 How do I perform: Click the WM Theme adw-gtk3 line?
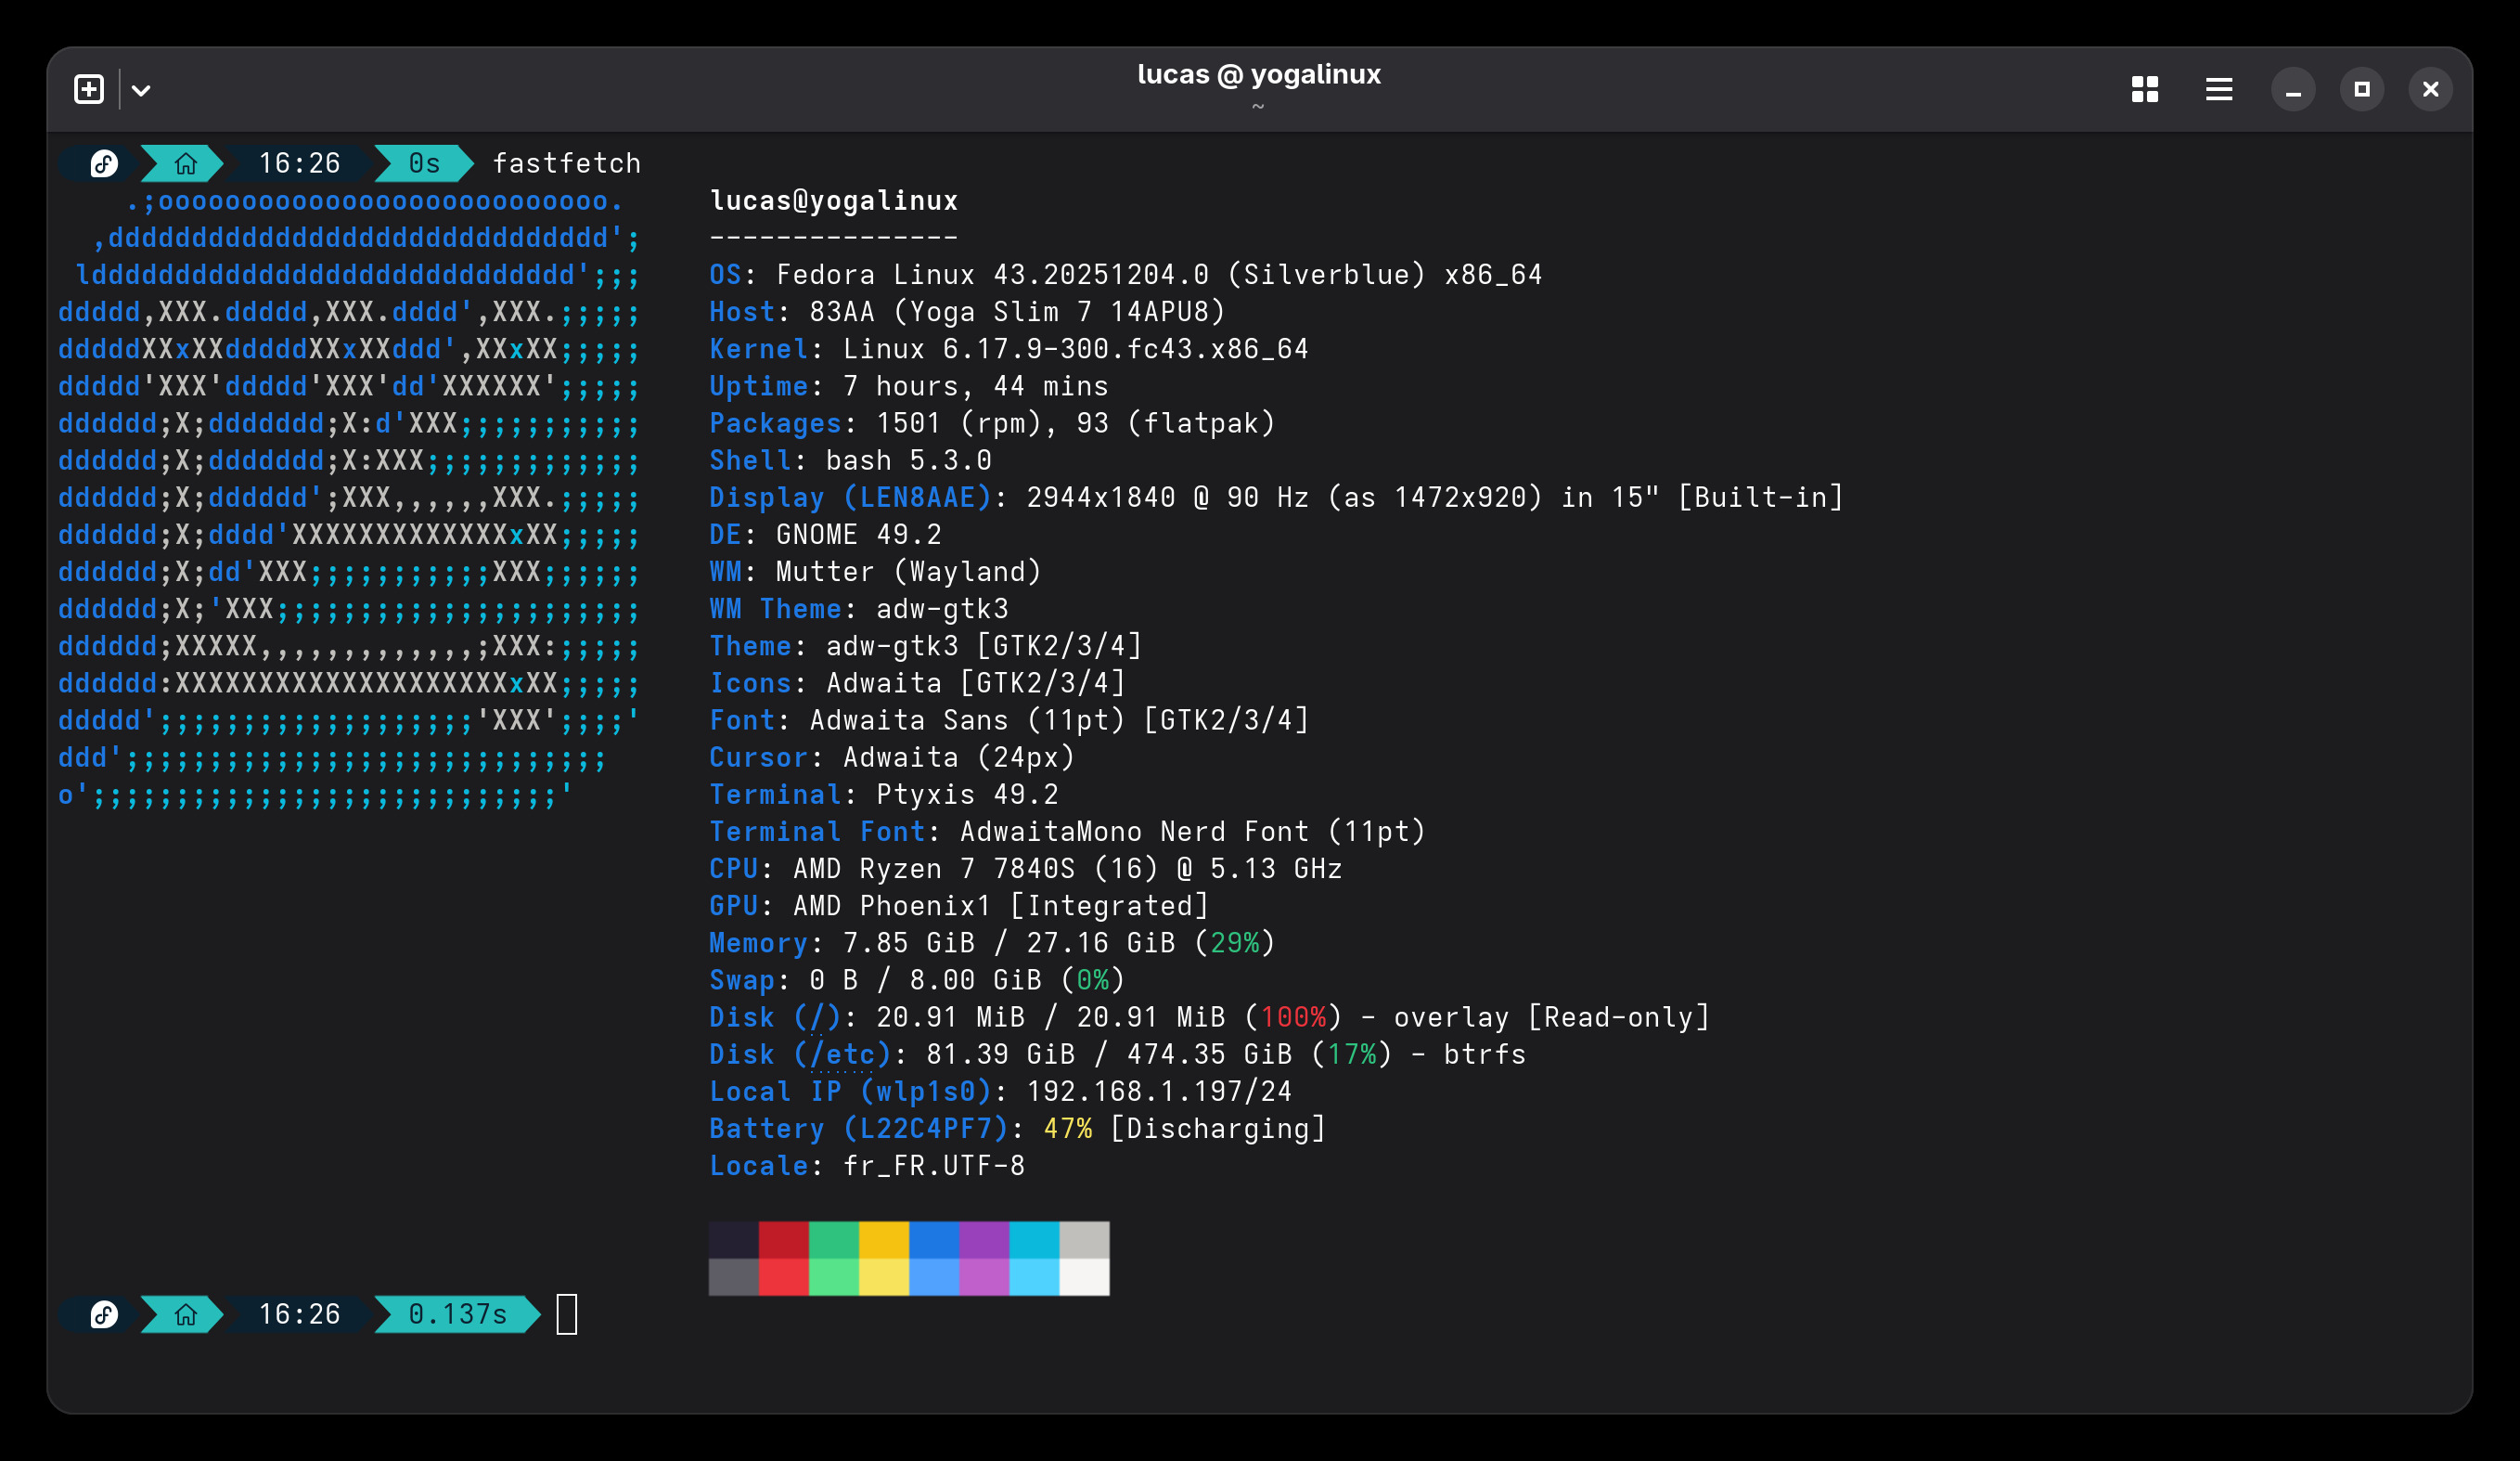(859, 608)
